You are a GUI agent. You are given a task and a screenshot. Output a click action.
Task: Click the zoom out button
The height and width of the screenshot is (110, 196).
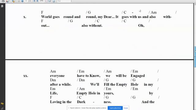click(35, 1)
